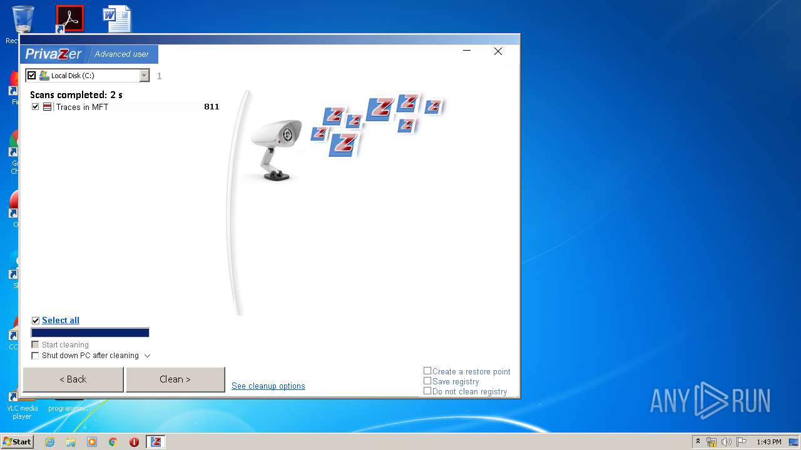Enable Shut down PC after cleaning
Viewport: 801px width, 450px height.
click(35, 356)
